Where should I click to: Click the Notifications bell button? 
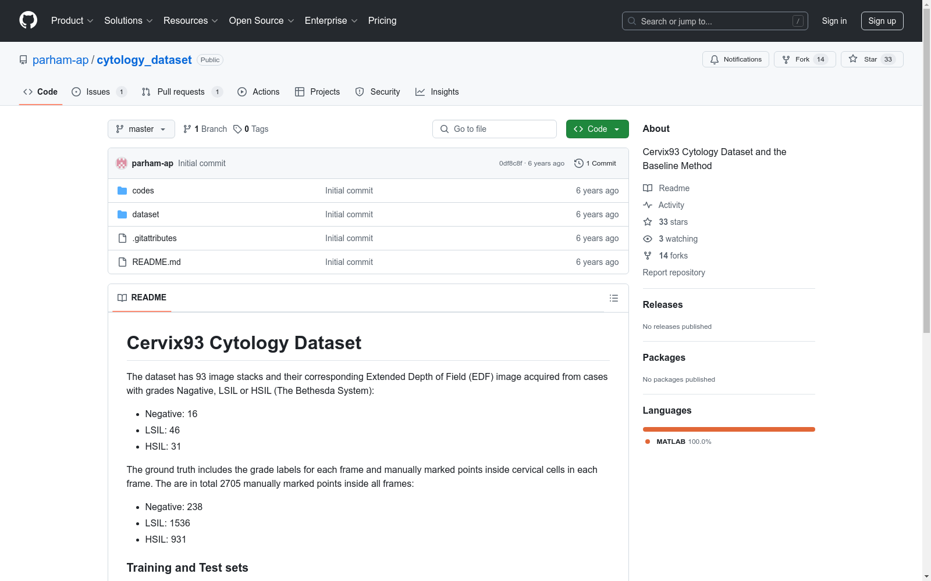pyautogui.click(x=735, y=59)
